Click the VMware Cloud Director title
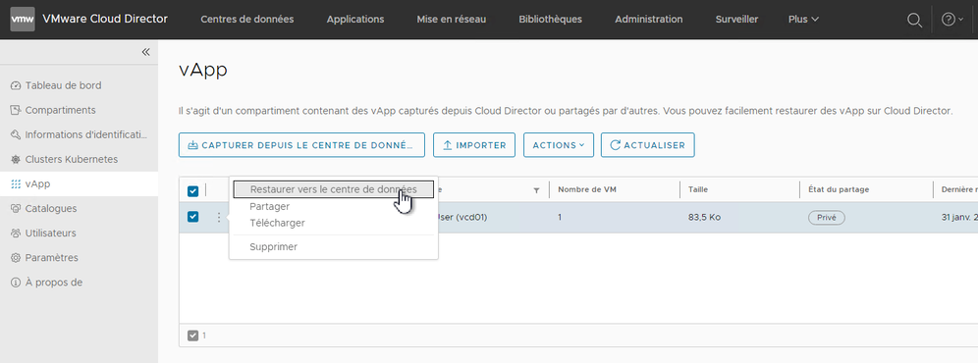 [x=105, y=19]
